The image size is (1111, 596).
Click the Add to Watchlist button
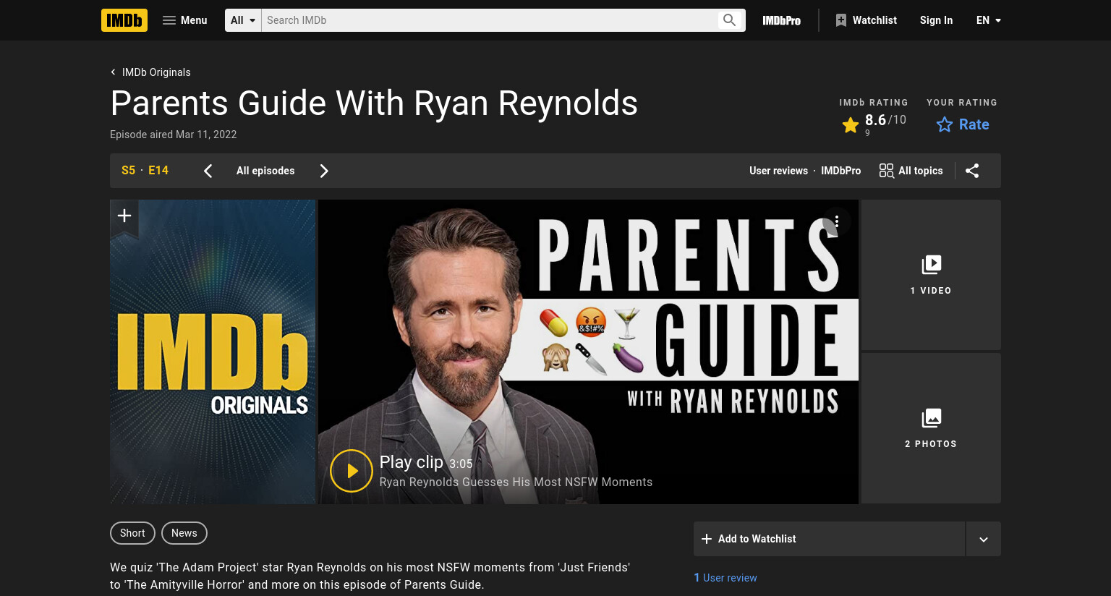[829, 539]
